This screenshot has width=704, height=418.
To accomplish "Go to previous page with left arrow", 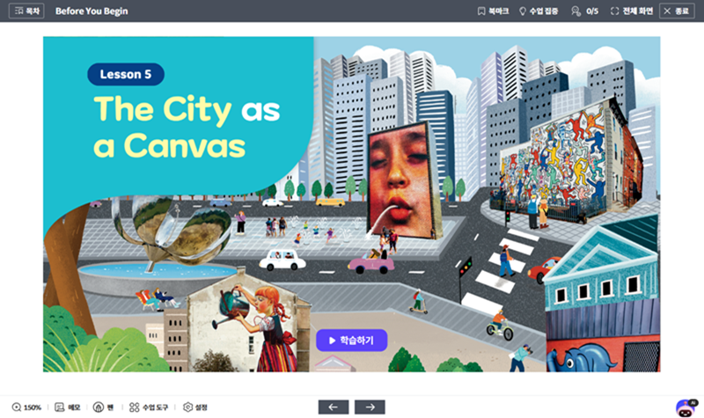I will pyautogui.click(x=334, y=407).
